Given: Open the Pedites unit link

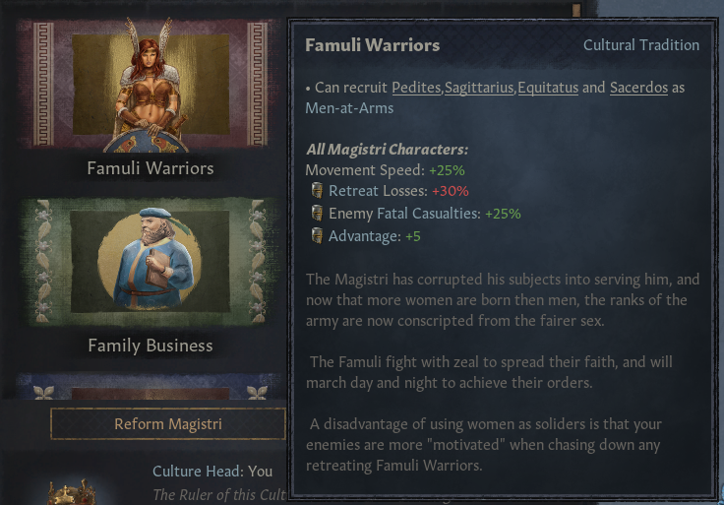Looking at the screenshot, I should 416,88.
